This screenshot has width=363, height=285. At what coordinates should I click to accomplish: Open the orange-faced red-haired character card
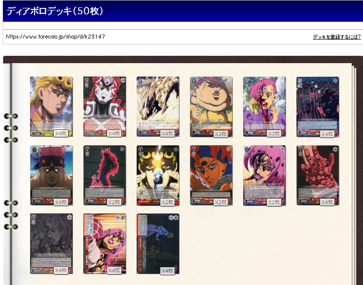click(x=211, y=175)
